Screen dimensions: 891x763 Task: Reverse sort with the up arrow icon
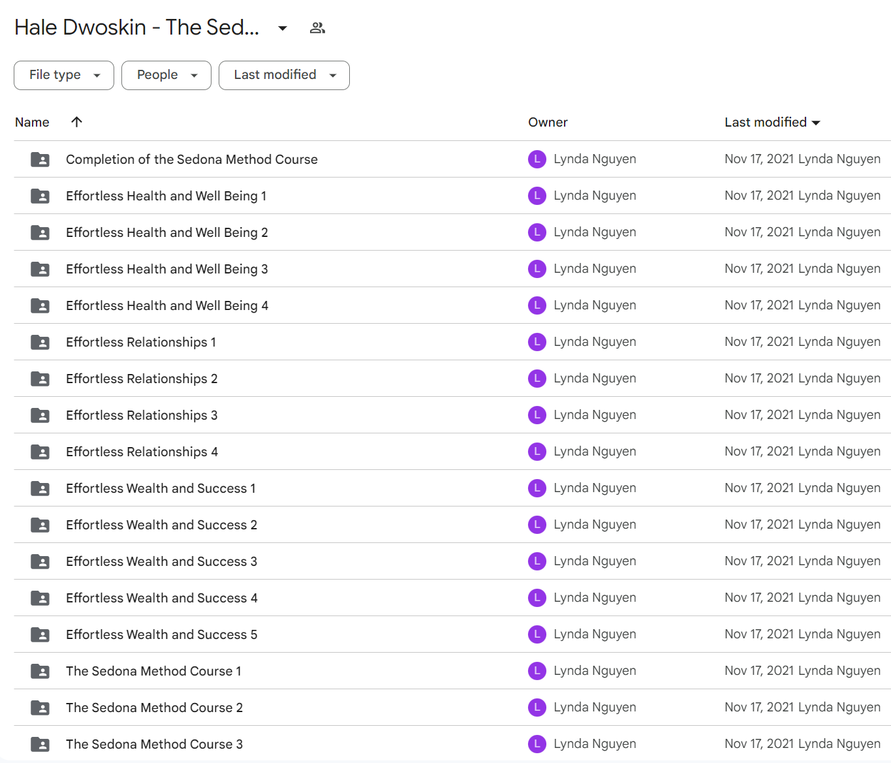tap(76, 122)
